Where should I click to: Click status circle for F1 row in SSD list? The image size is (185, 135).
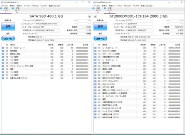pos(3,78)
